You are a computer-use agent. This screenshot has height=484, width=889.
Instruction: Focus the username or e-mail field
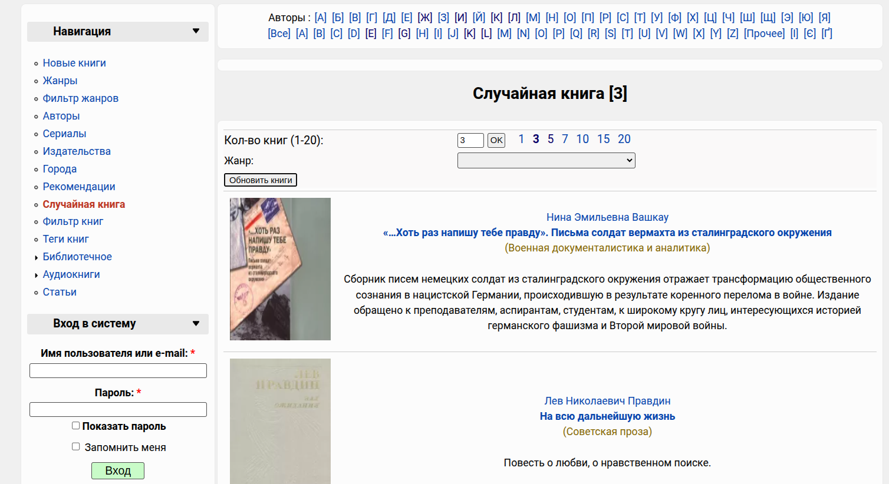point(118,370)
